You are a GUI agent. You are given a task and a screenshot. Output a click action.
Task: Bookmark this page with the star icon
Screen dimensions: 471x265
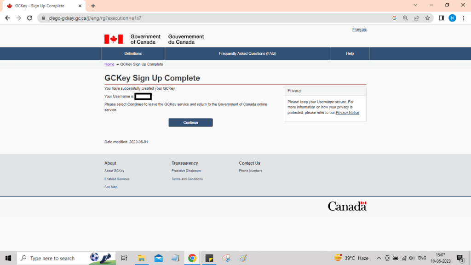click(427, 18)
